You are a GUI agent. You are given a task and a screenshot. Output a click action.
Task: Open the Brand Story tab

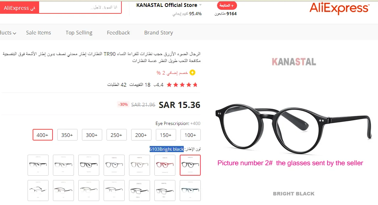point(159,33)
